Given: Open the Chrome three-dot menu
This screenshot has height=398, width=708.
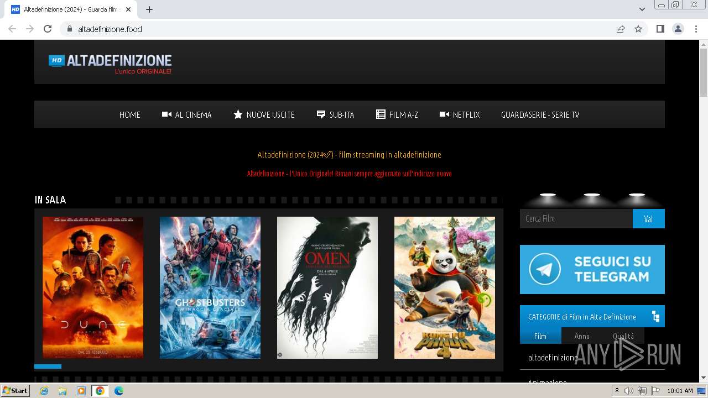Looking at the screenshot, I should click(x=696, y=29).
